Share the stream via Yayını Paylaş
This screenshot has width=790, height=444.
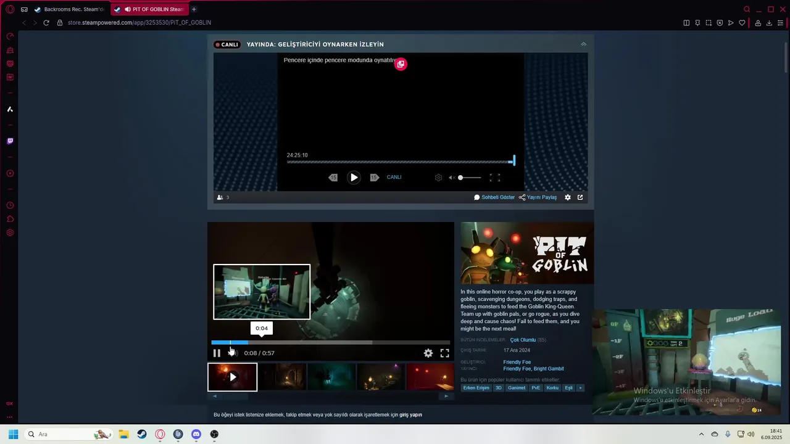click(538, 197)
